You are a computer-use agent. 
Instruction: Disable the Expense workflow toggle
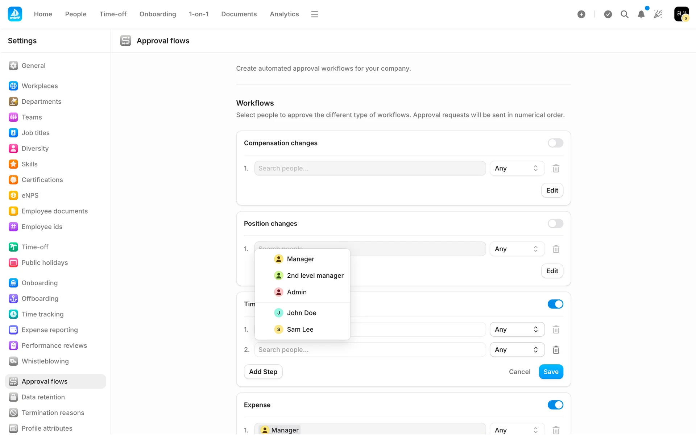tap(555, 405)
